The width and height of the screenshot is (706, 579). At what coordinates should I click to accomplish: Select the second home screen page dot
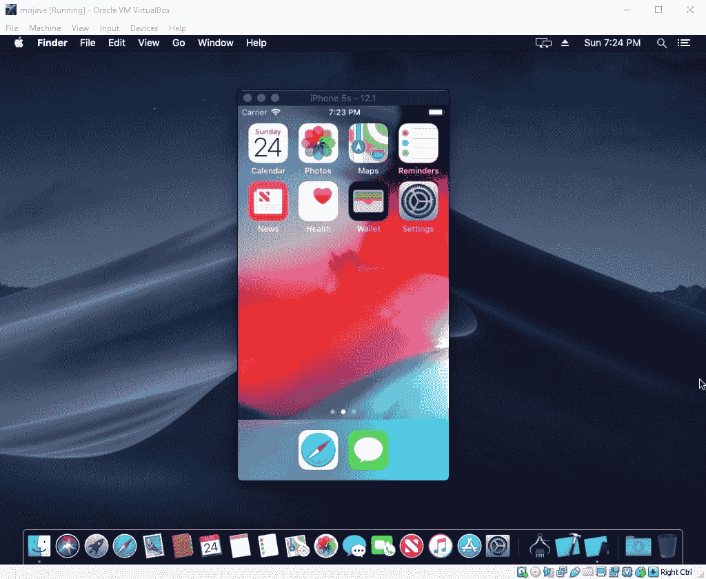(343, 412)
